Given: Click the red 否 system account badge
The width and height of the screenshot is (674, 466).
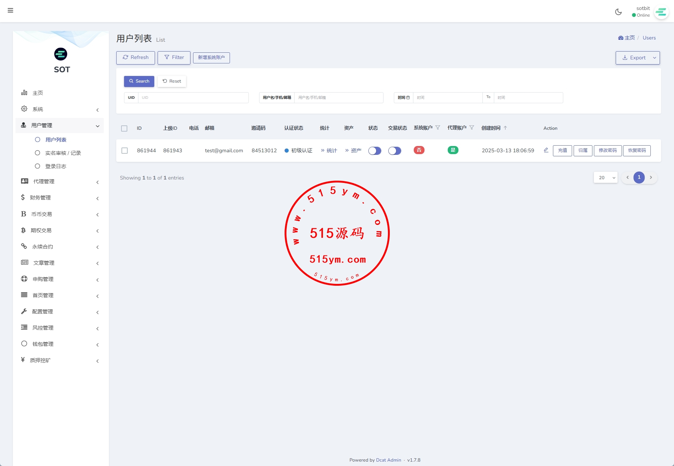Looking at the screenshot, I should 419,150.
